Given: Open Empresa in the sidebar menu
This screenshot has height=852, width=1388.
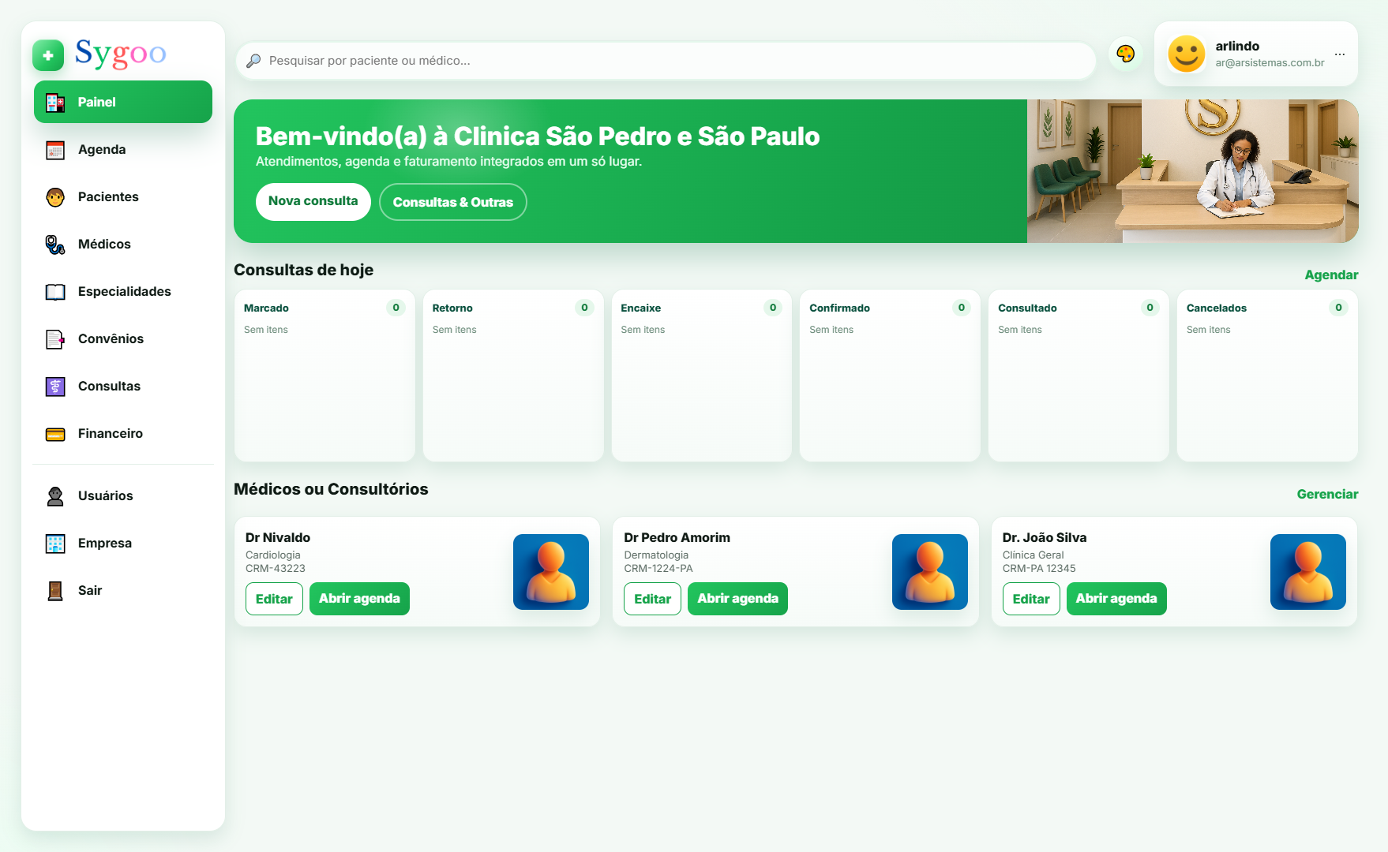Looking at the screenshot, I should [x=104, y=544].
